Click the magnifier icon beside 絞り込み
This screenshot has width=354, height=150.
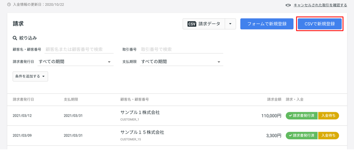click(x=15, y=38)
